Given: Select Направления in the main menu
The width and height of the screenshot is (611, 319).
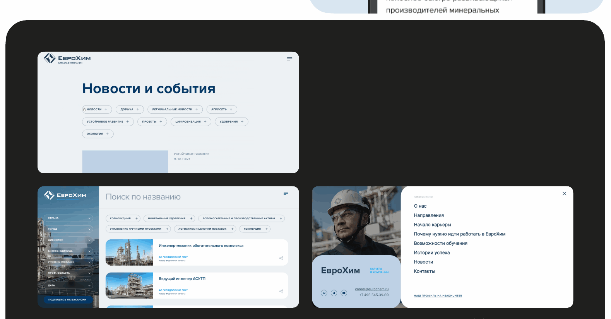Looking at the screenshot, I should [429, 215].
